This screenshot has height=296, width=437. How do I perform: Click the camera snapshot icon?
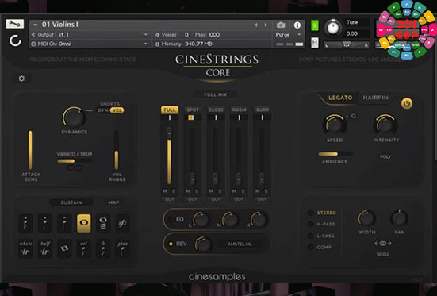(281, 25)
